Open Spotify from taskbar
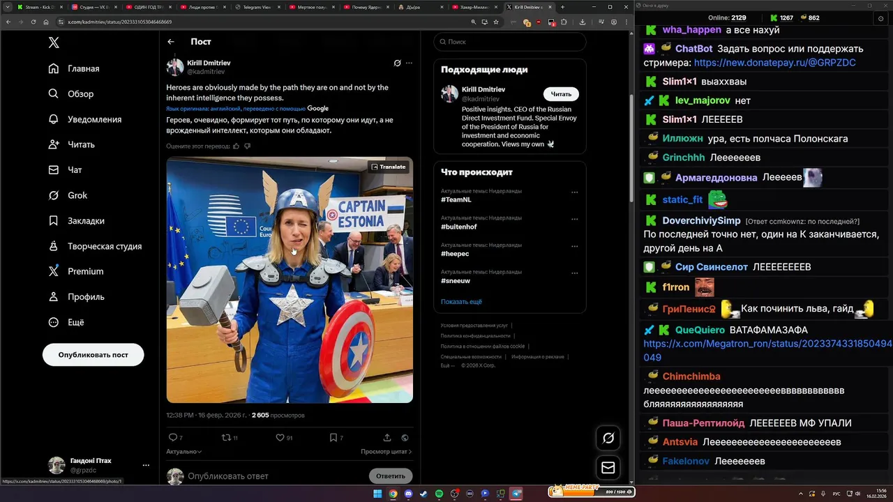The height and width of the screenshot is (502, 893). click(439, 494)
